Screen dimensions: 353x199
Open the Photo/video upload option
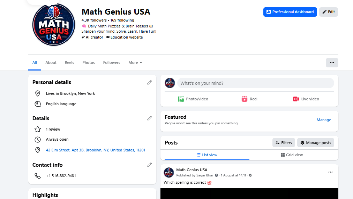[193, 99]
